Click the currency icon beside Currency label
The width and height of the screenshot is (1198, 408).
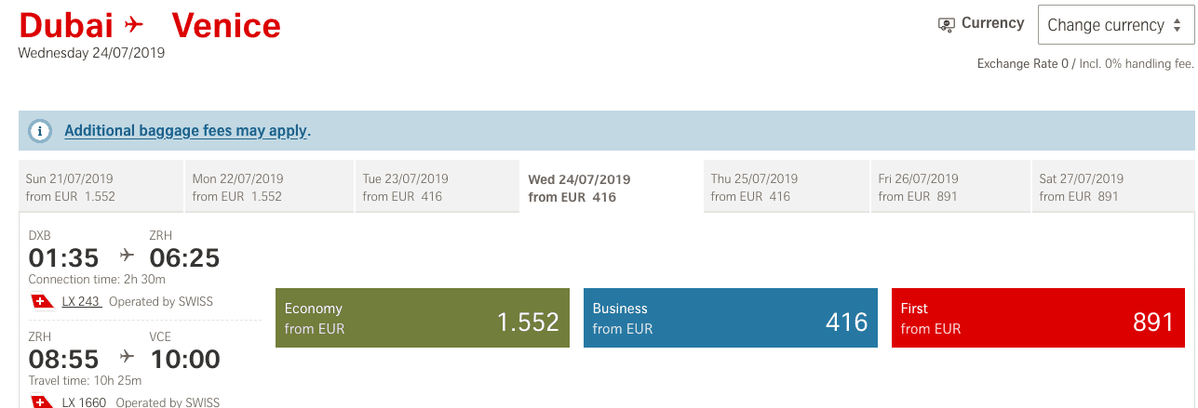point(947,25)
